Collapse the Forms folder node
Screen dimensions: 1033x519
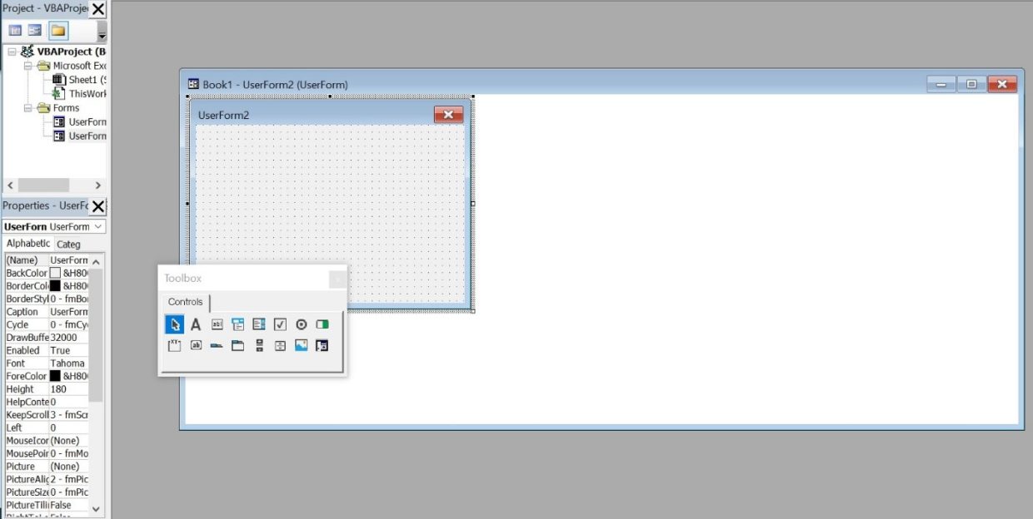tap(27, 108)
